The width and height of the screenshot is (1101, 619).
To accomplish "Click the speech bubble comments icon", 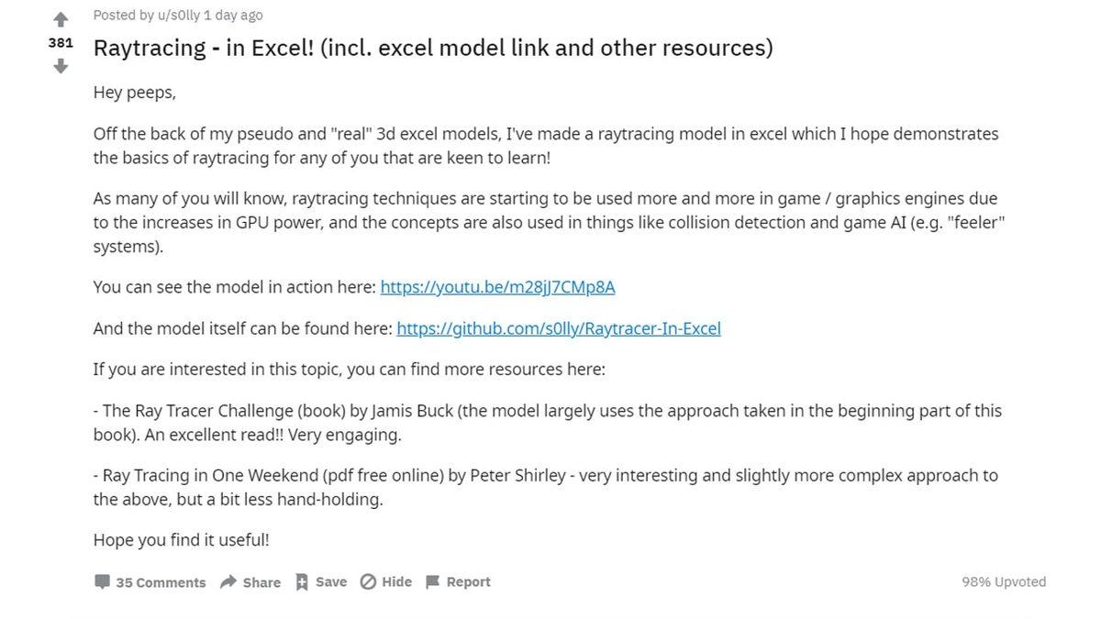I will coord(103,581).
